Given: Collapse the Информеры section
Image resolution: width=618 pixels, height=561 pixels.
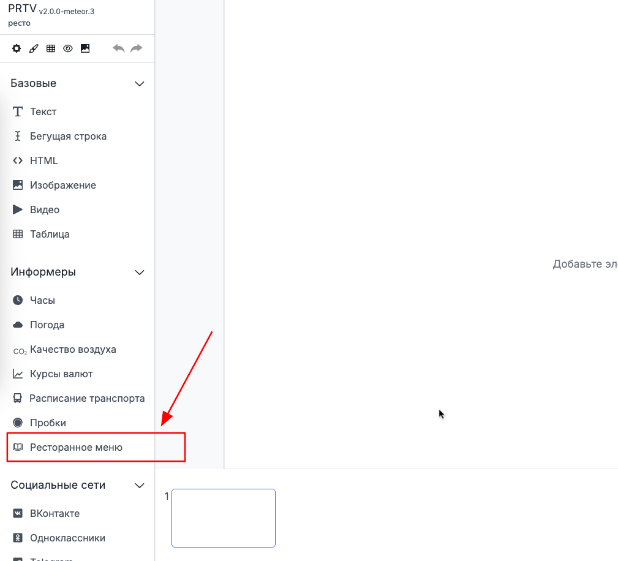Looking at the screenshot, I should point(139,272).
